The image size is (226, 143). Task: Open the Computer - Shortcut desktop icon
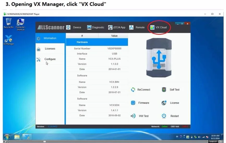click(x=21, y=24)
